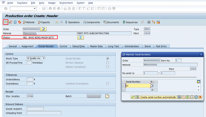Switch to the Dates/Qtys tab
This screenshot has height=117, width=206.
click(x=79, y=46)
